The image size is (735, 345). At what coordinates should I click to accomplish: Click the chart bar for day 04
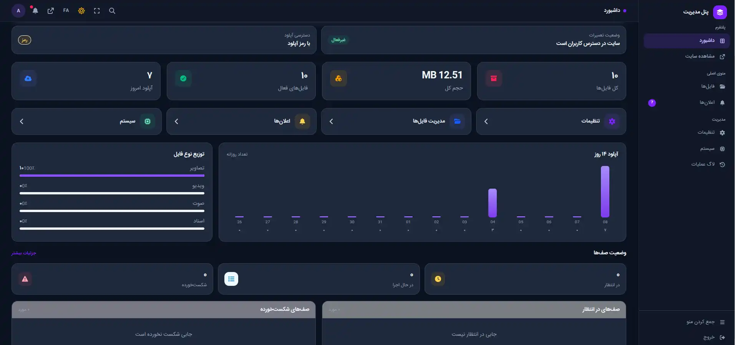493,203
